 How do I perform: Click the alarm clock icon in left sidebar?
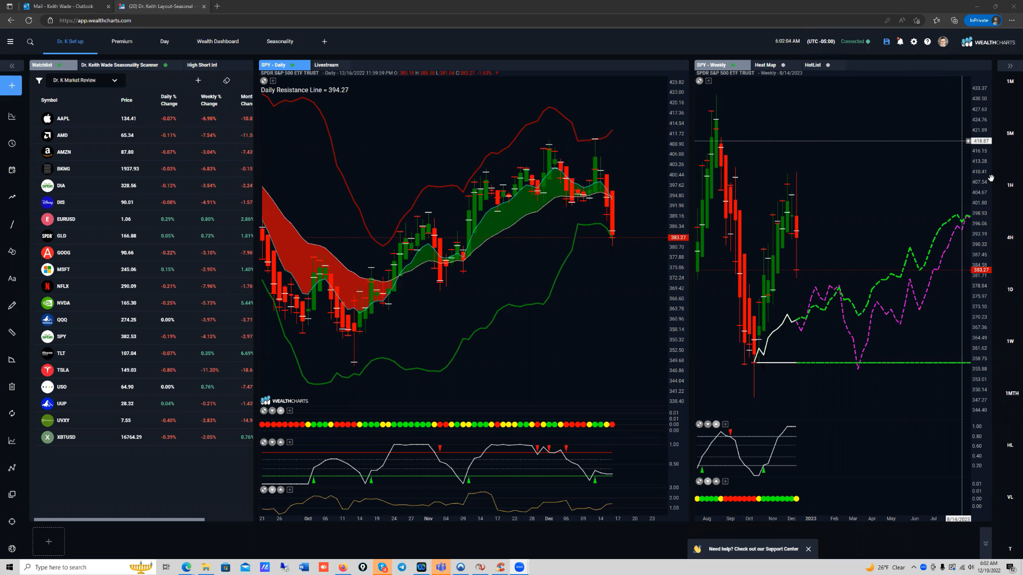click(x=12, y=143)
